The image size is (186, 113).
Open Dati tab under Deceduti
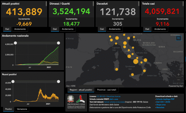pos(102,29)
